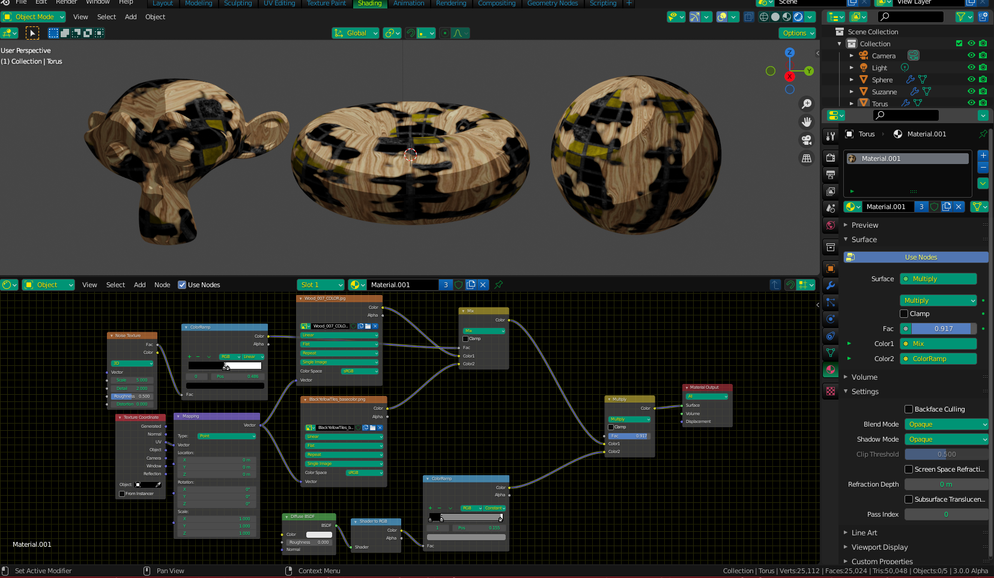Open the Modifiers wrench tab
Screen dimensions: 994x578
click(x=831, y=285)
